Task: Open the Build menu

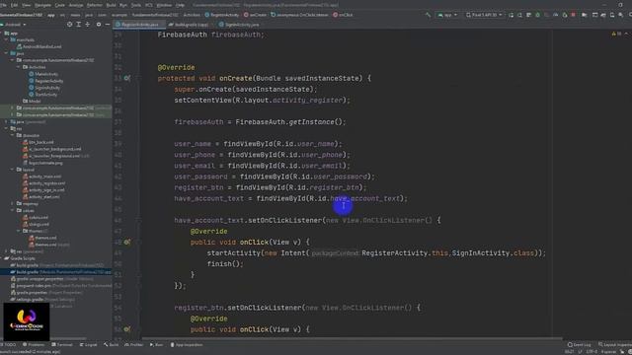Action: [111, 5]
